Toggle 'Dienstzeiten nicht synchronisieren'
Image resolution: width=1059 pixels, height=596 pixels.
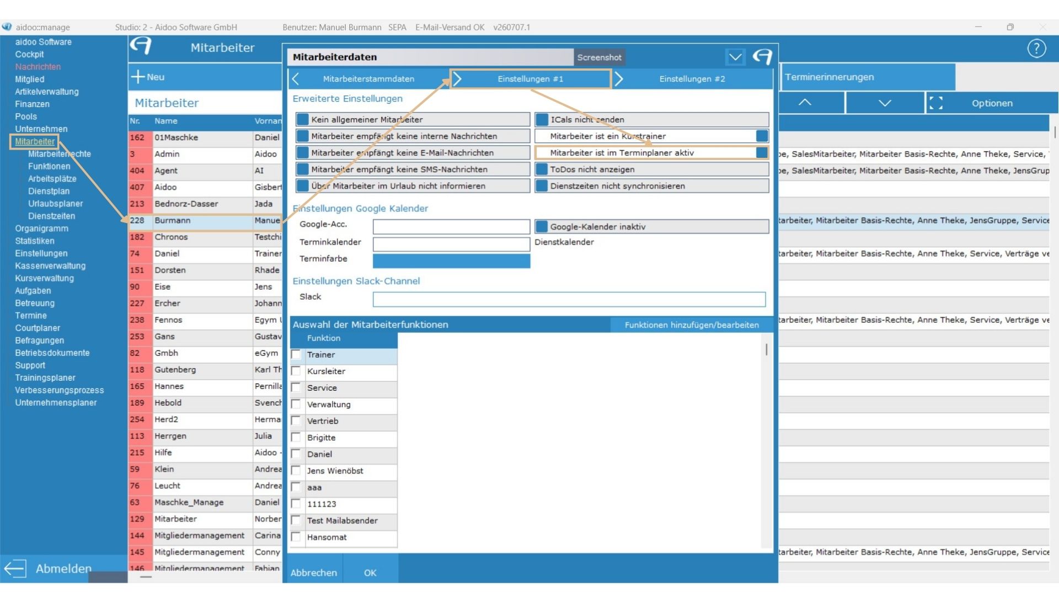[652, 186]
